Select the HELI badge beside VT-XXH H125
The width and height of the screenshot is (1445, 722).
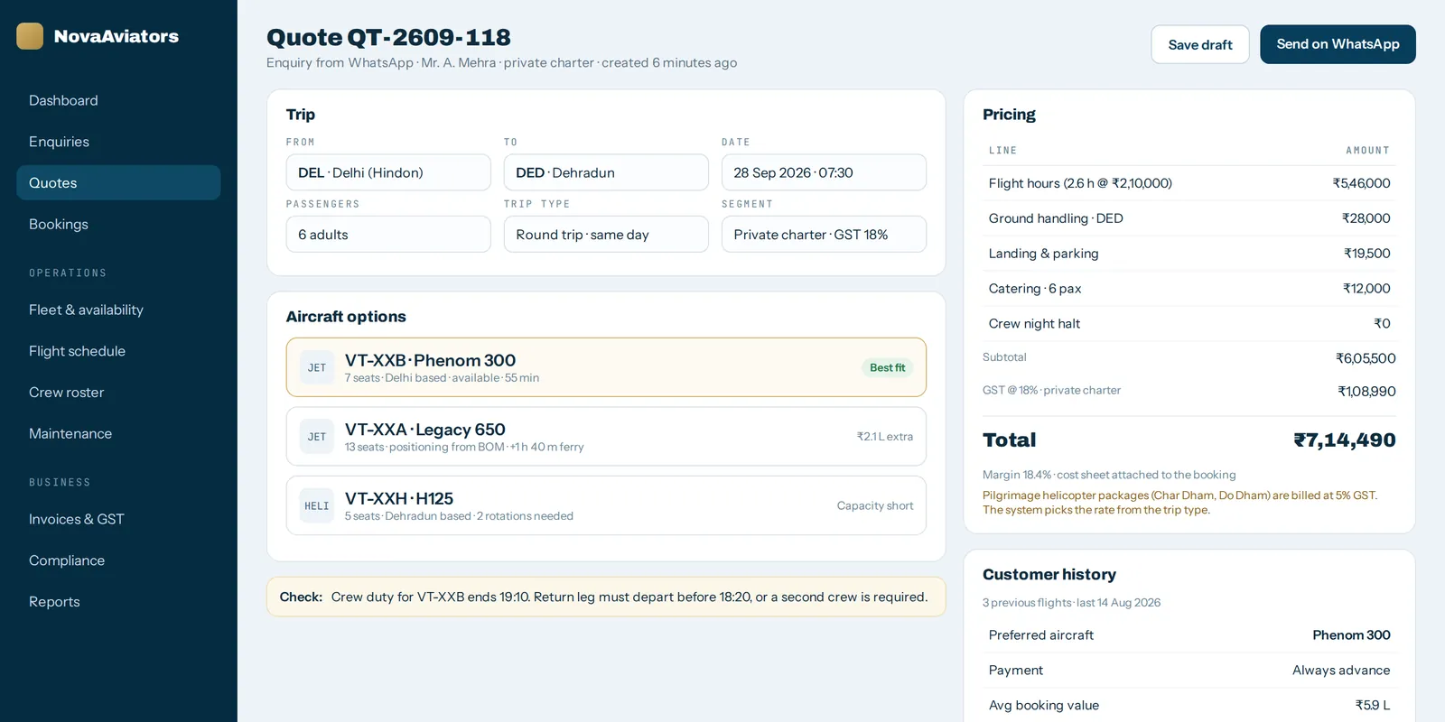point(317,505)
